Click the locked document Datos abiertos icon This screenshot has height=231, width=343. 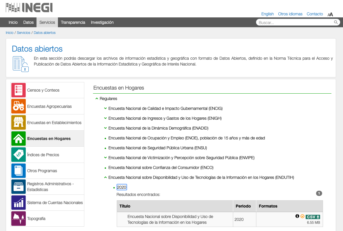(x=21, y=64)
